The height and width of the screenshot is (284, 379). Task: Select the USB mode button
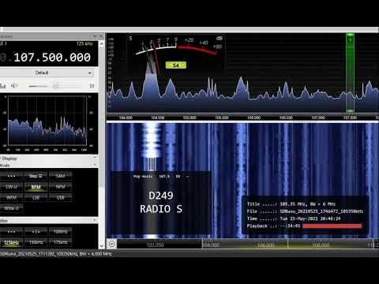pyautogui.click(x=60, y=197)
